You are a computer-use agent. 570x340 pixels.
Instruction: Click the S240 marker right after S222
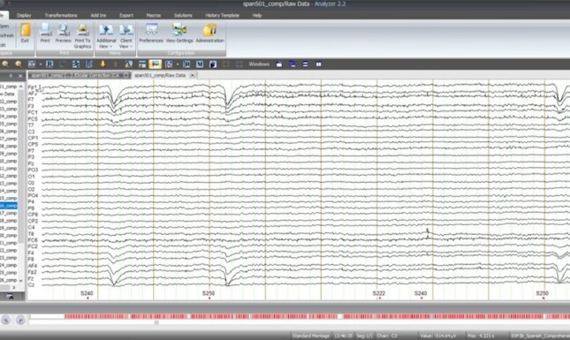point(421,293)
